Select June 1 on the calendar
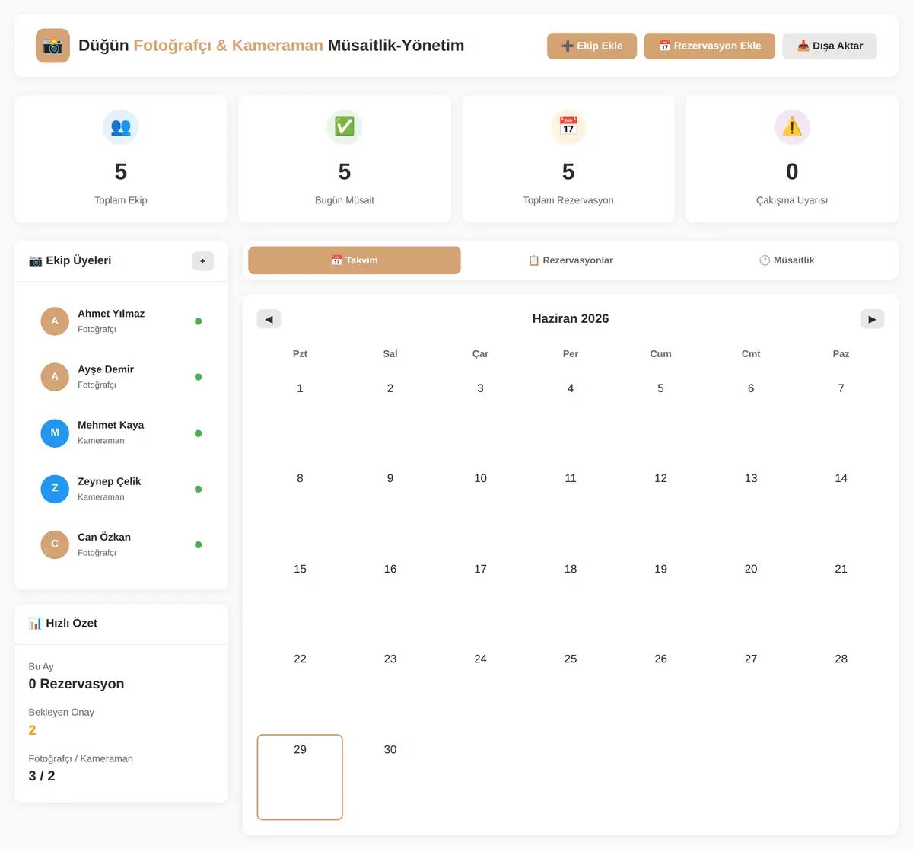This screenshot has height=849, width=913. pyautogui.click(x=300, y=416)
